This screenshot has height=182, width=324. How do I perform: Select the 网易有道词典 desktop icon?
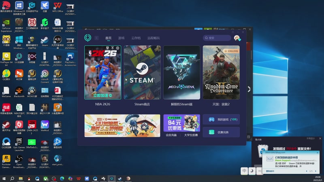(6, 109)
